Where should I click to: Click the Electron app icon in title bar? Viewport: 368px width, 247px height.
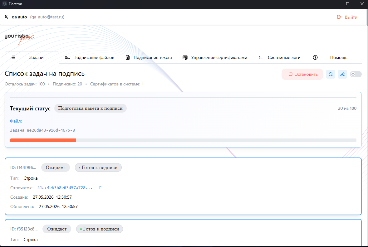4,4
